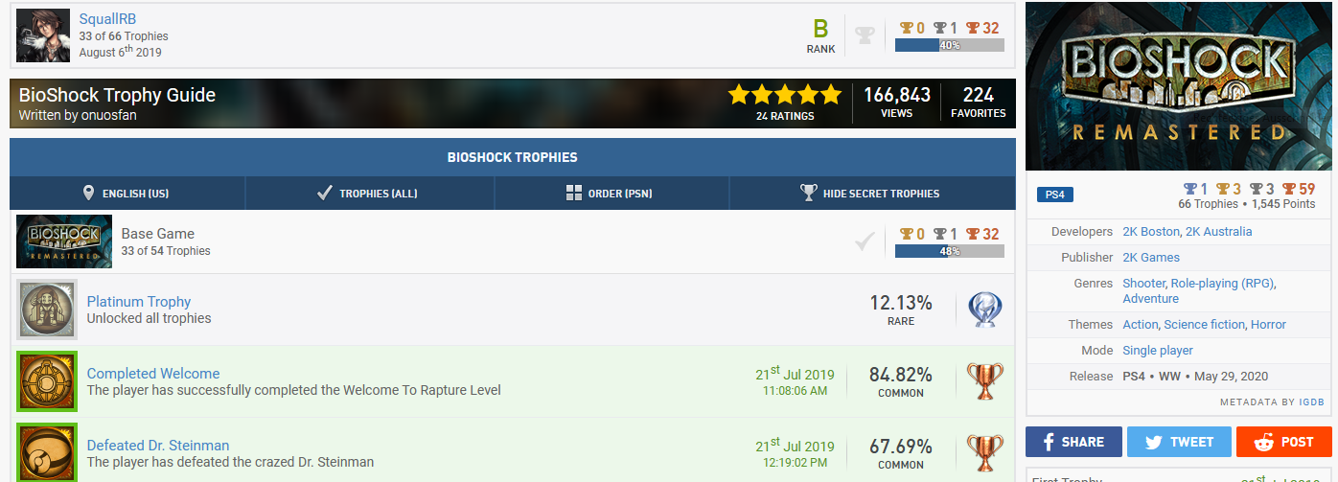1338x482 pixels.
Task: Click the SquallRB user avatar
Action: (43, 35)
